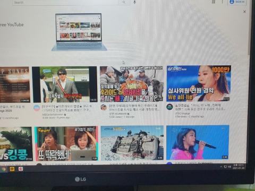This screenshot has height=191, width=255.
Task: Click JTBC channel avatar under singer video
Action: click(x=169, y=107)
